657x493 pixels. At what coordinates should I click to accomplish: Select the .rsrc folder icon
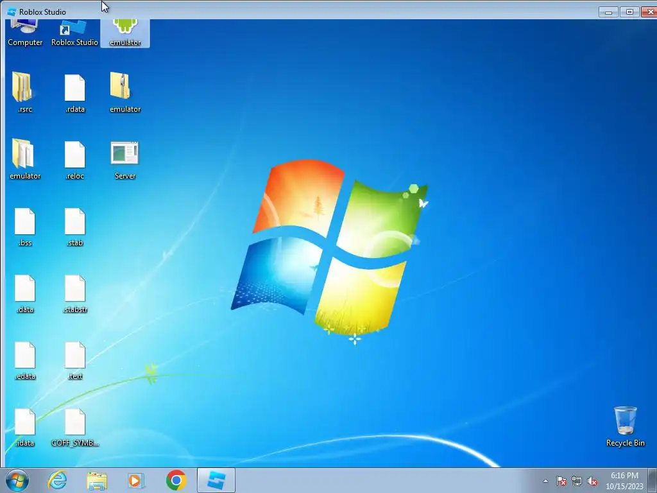(25, 92)
